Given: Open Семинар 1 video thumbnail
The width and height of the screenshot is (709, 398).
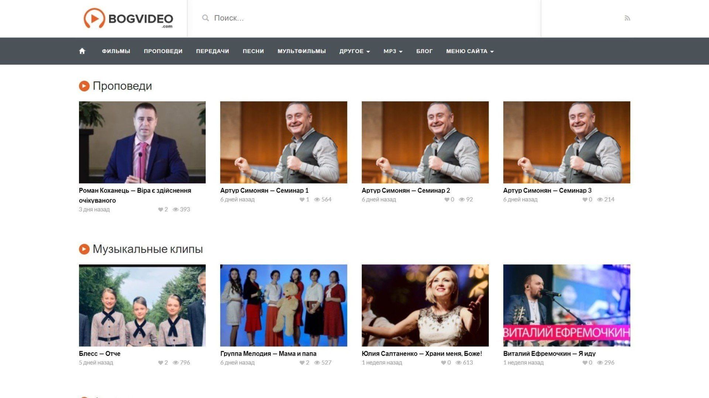Looking at the screenshot, I should (x=284, y=142).
